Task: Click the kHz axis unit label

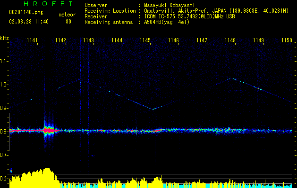Action: 4,38
